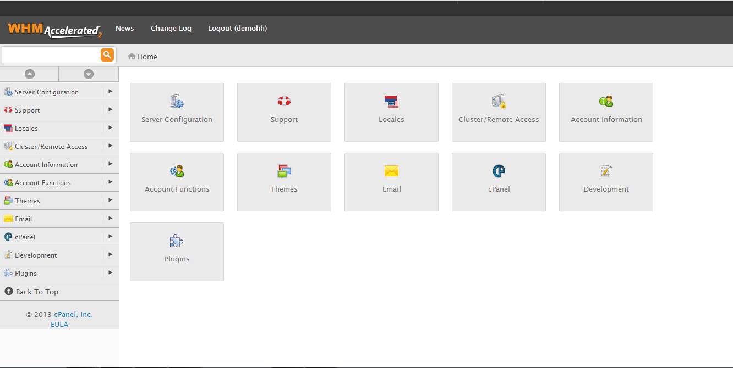Open the Cluster/Remote Access tile icon
Viewport: 733px width, 368px height.
tap(499, 102)
